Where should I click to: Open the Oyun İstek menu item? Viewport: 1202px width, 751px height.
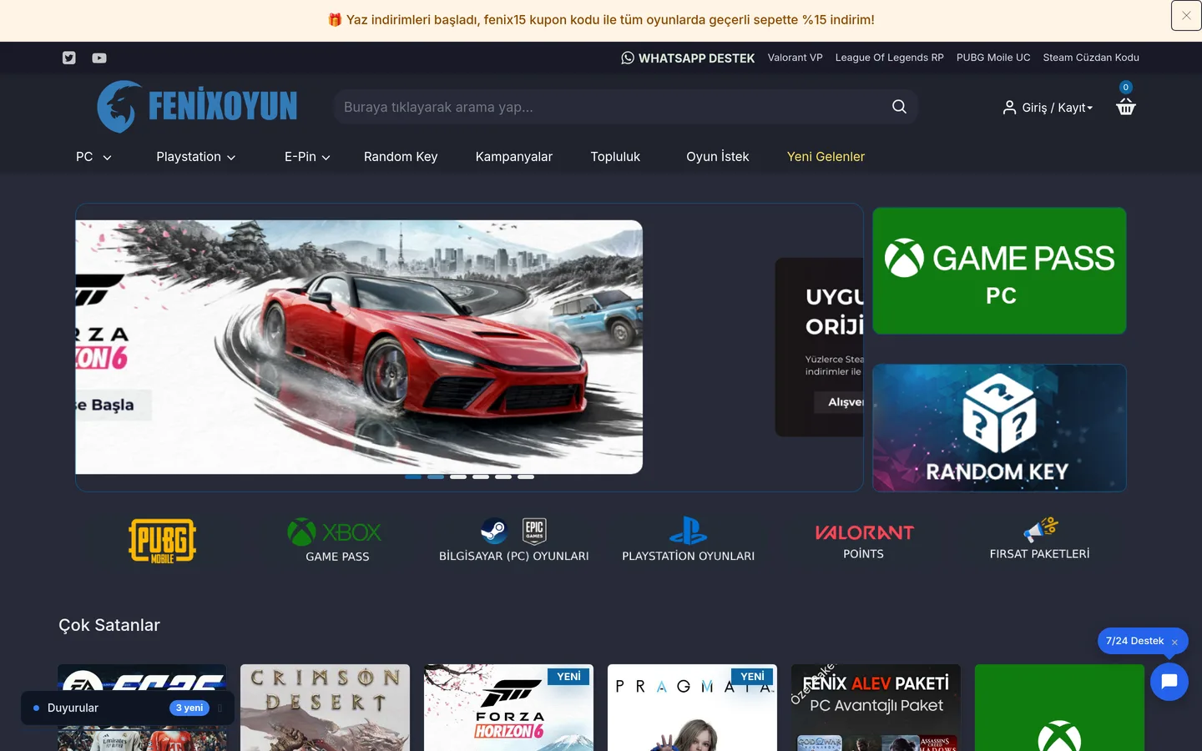tap(718, 157)
